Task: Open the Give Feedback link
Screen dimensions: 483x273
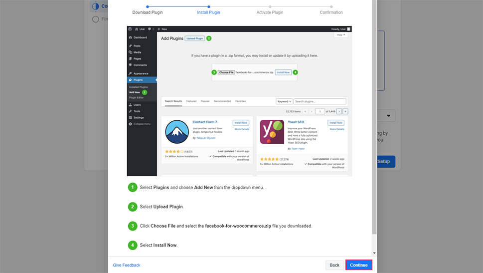Action: pyautogui.click(x=127, y=265)
